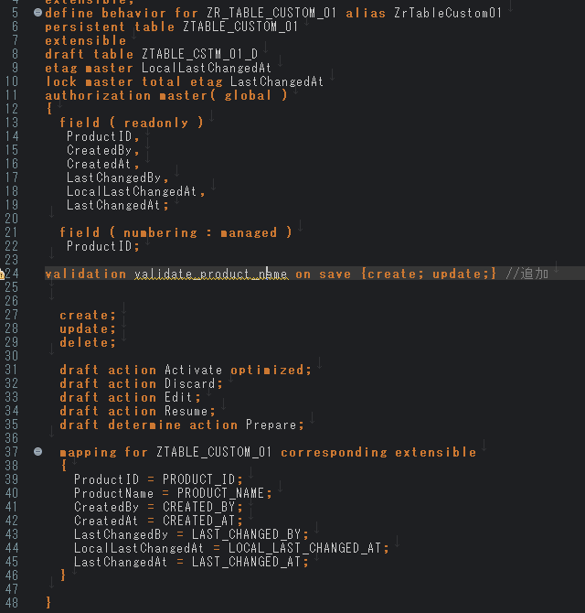The height and width of the screenshot is (613, 585).
Task: Click line number 48 in the gutter
Action: click(12, 603)
